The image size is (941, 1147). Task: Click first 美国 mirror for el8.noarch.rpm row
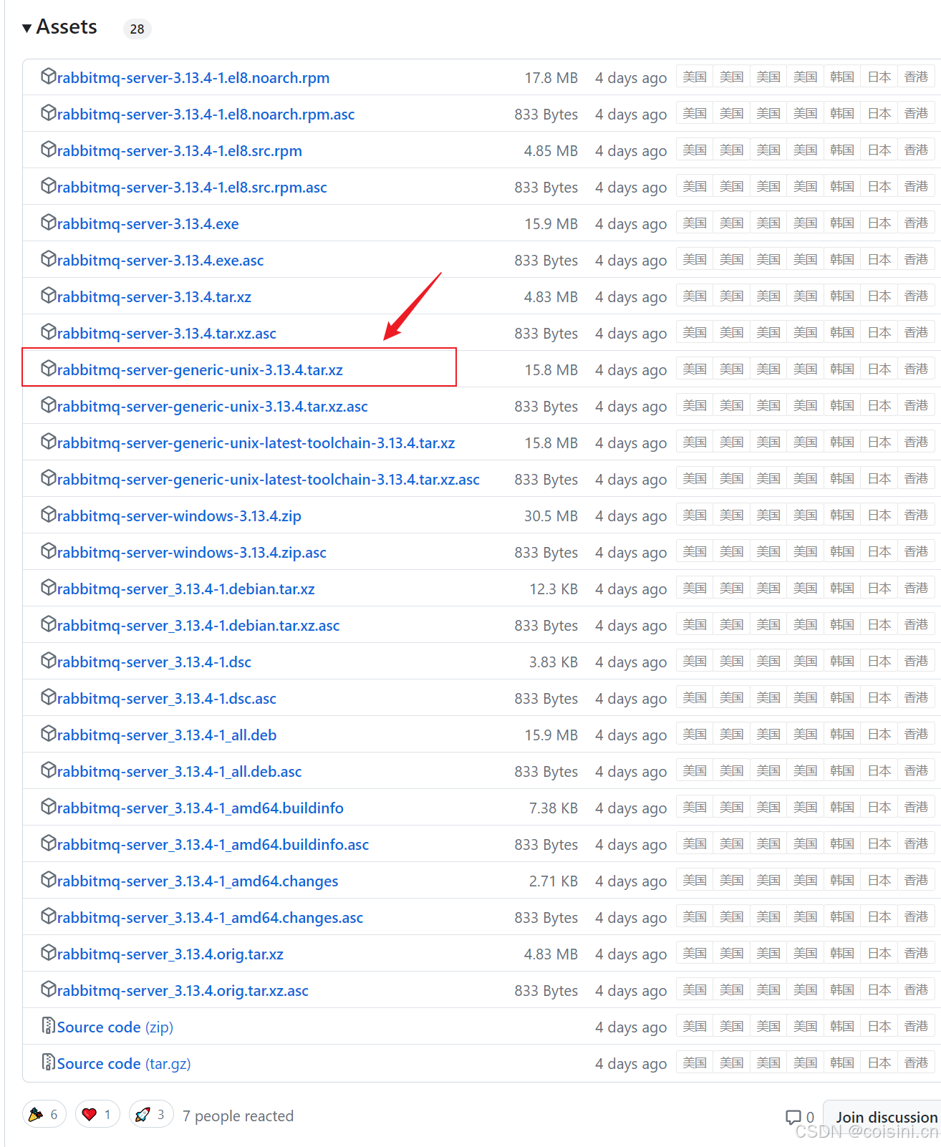point(695,77)
